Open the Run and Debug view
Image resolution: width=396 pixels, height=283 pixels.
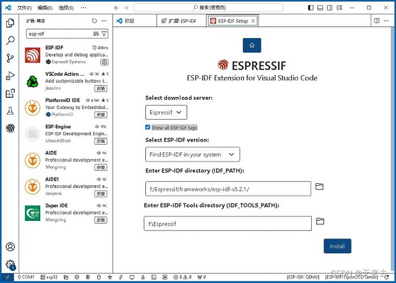click(x=10, y=76)
